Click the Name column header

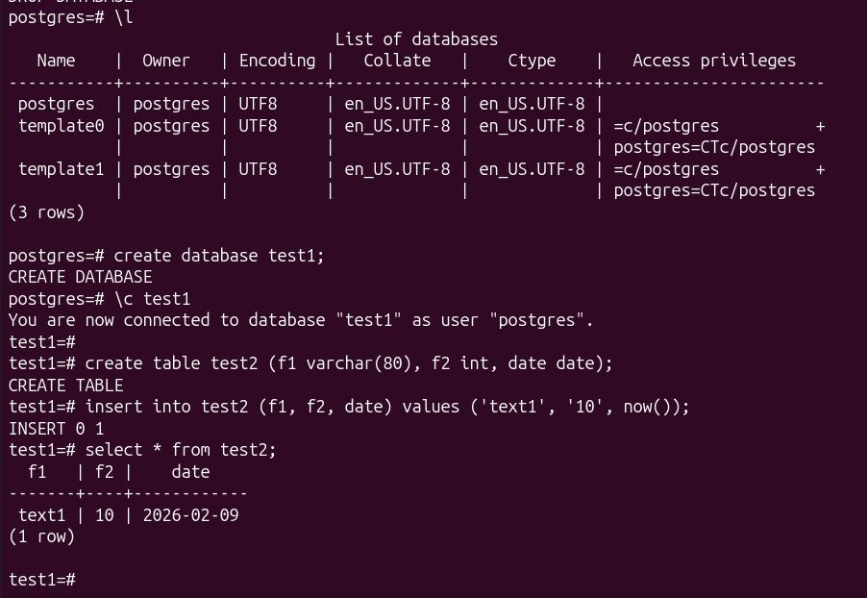(x=56, y=61)
